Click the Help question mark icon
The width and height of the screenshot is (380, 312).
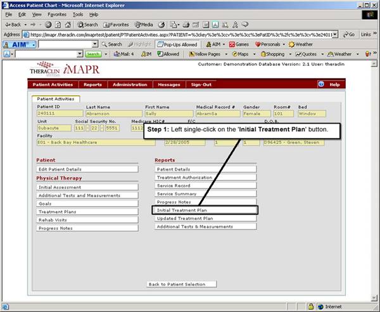tap(321, 84)
